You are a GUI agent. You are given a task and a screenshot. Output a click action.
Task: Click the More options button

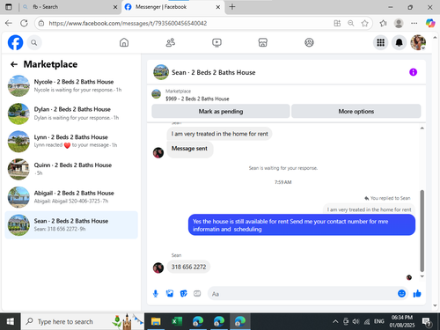coord(356,111)
